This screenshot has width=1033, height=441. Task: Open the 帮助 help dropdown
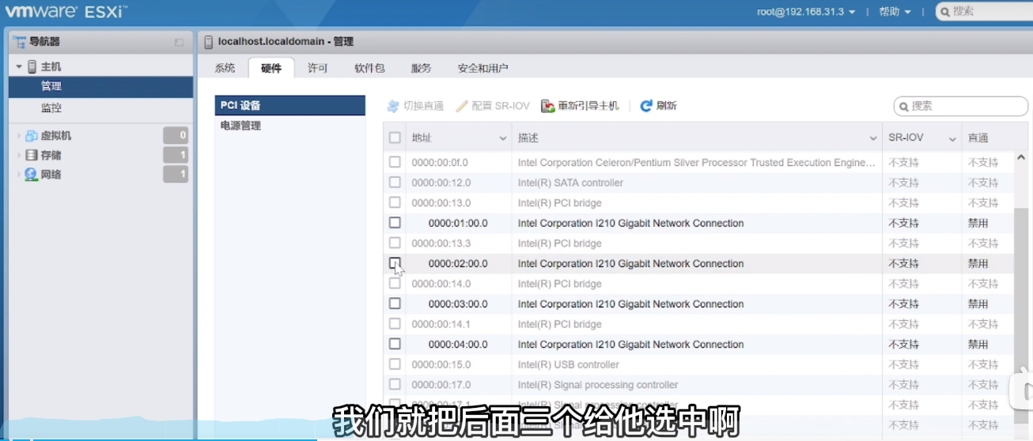tap(895, 12)
